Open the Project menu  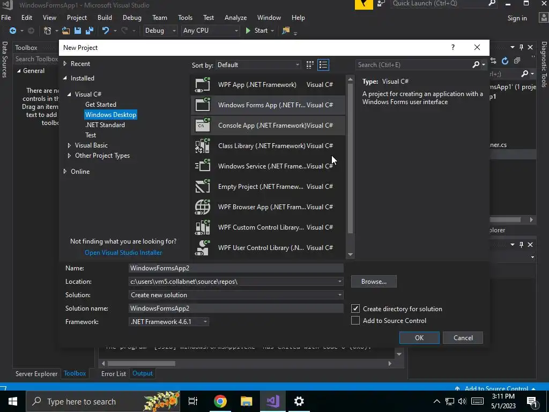[77, 18]
